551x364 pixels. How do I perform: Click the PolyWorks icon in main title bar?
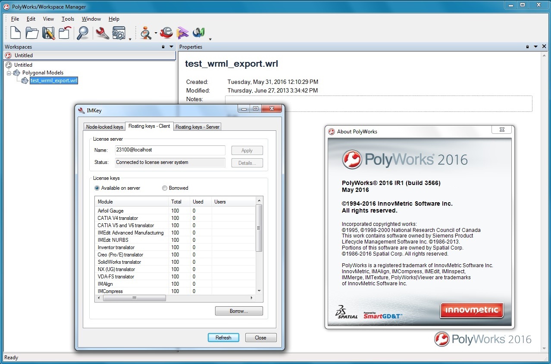6,6
